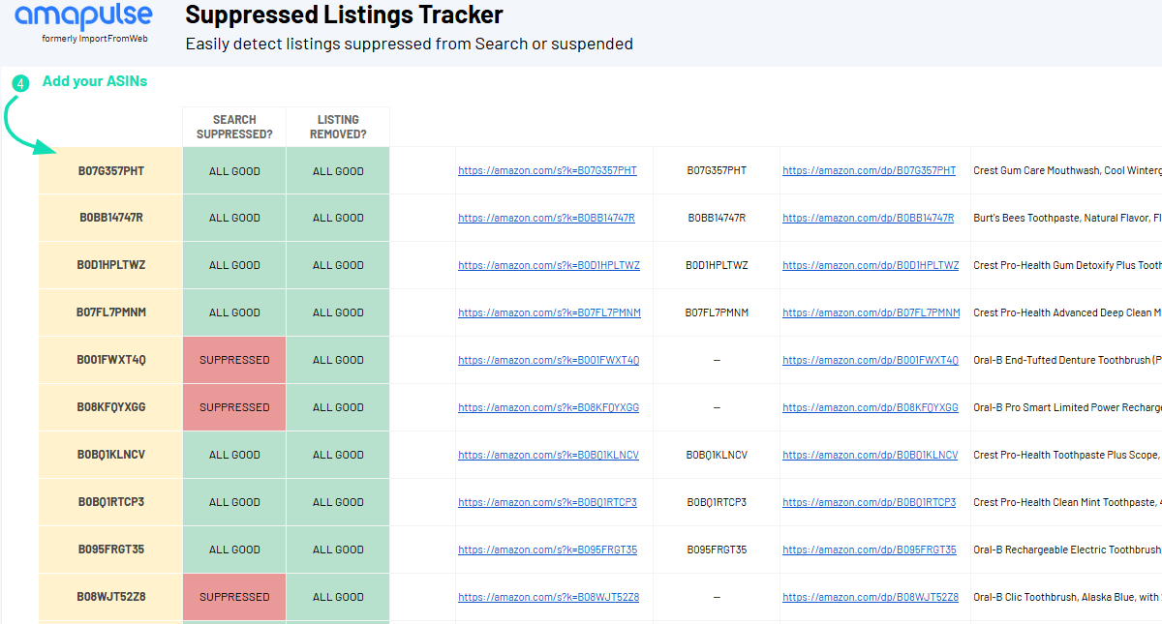Viewport: 1162px width, 624px height.
Task: Open product dp link for B07G357PHT
Action: coord(869,171)
